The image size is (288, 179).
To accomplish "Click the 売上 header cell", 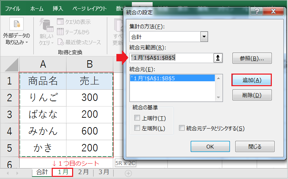I will pyautogui.click(x=90, y=81).
